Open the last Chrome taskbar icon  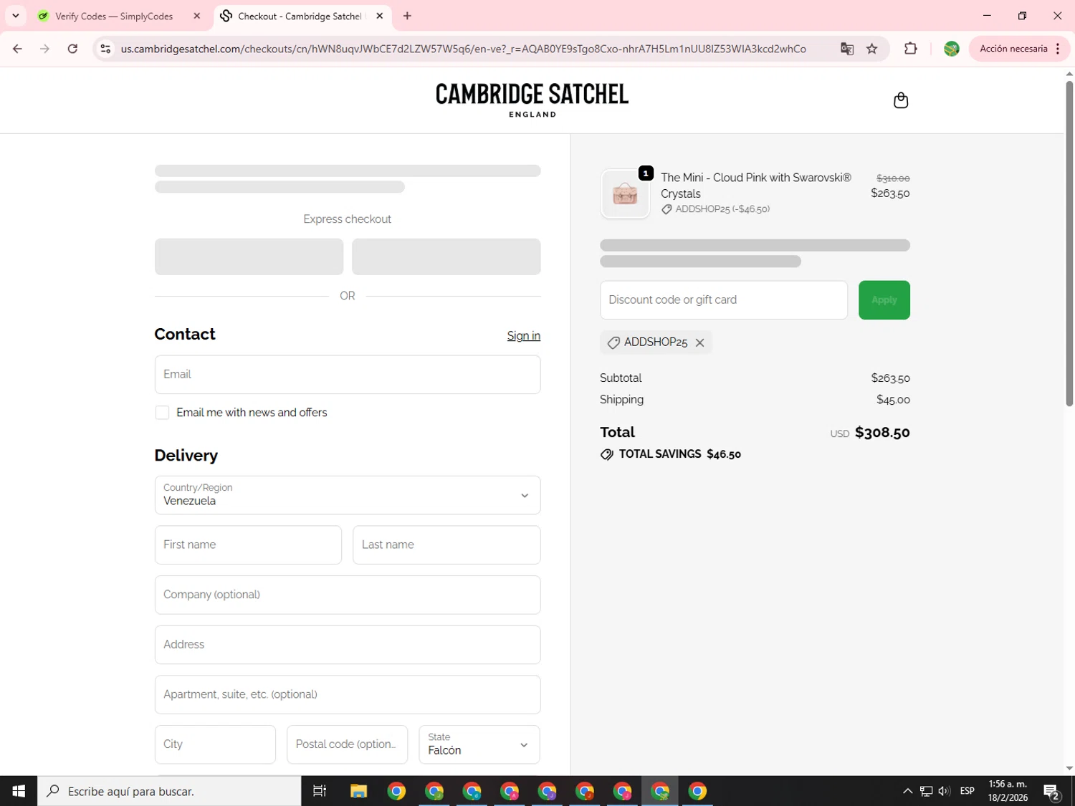[697, 791]
